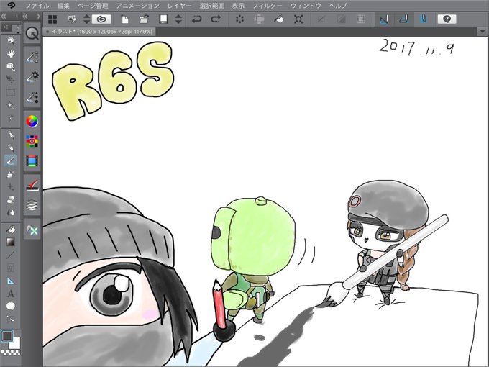Select the Pen tool
Viewport: 489px width, 367px height.
(11, 135)
